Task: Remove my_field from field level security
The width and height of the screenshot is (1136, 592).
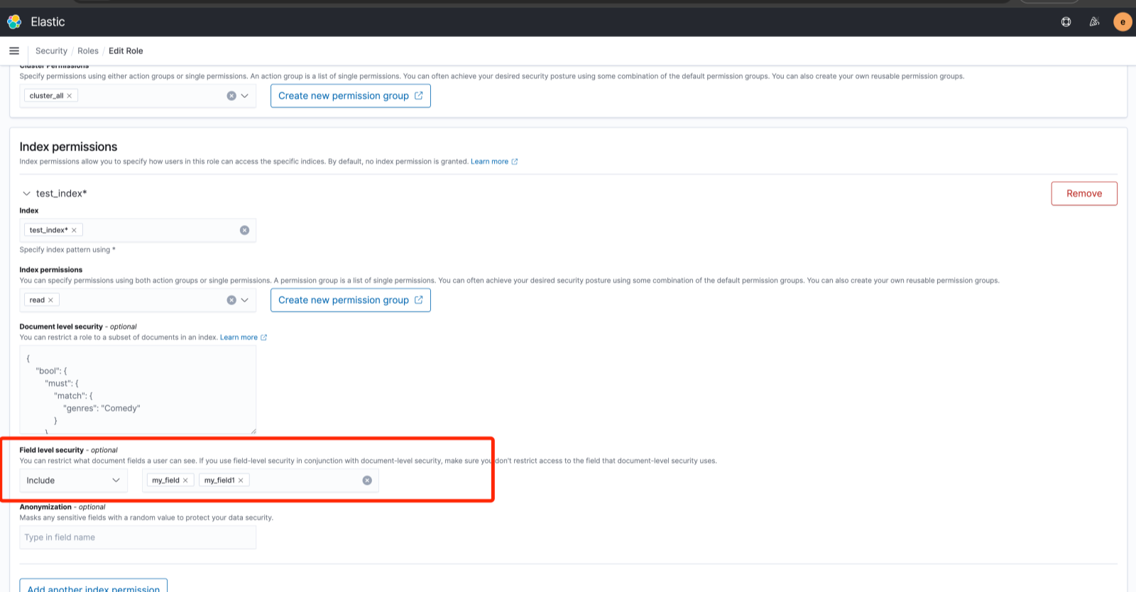Action: pyautogui.click(x=185, y=481)
